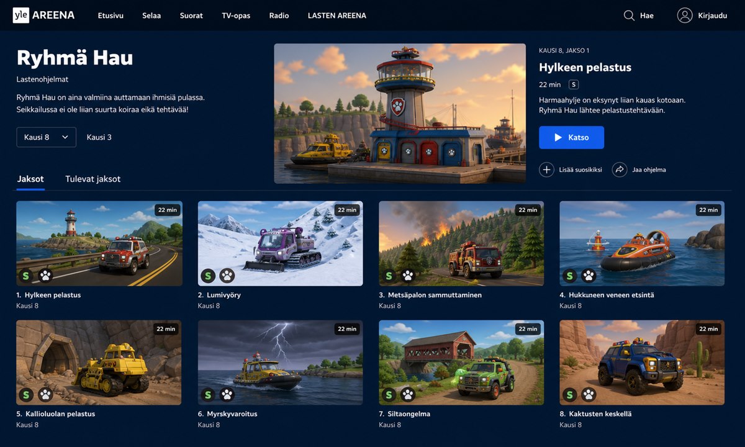
Task: Open the Yle Areena logo home link
Action: point(43,16)
